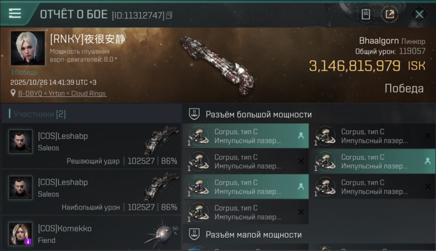Share the battle report externally

click(x=390, y=14)
